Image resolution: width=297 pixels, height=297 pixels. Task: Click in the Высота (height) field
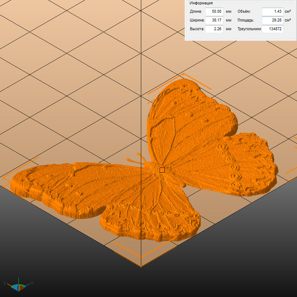tap(214, 29)
